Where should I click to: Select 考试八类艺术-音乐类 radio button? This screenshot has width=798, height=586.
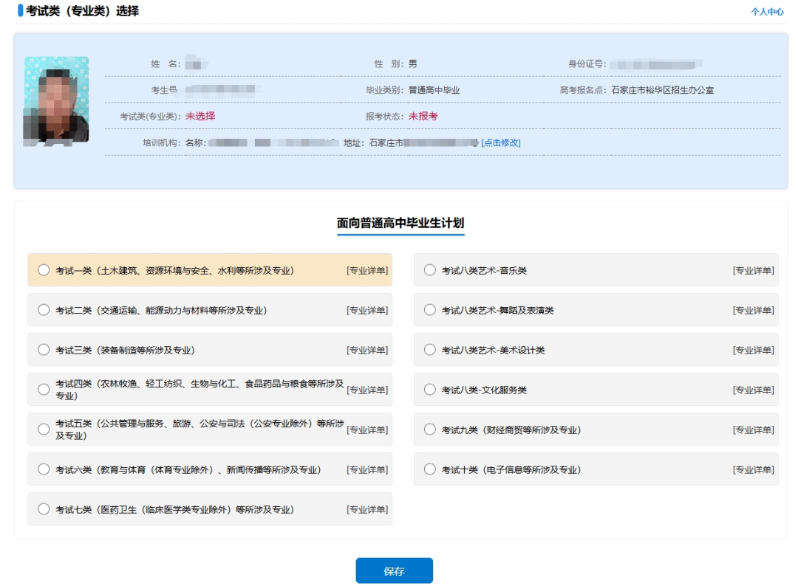tap(429, 270)
